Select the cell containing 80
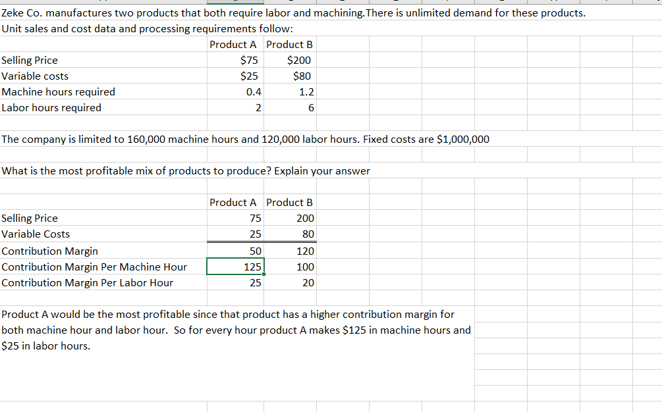This screenshot has height=412, width=662. point(290,234)
